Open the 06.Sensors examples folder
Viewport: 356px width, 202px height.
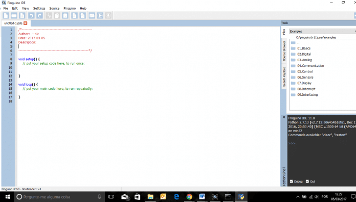pyautogui.click(x=305, y=77)
